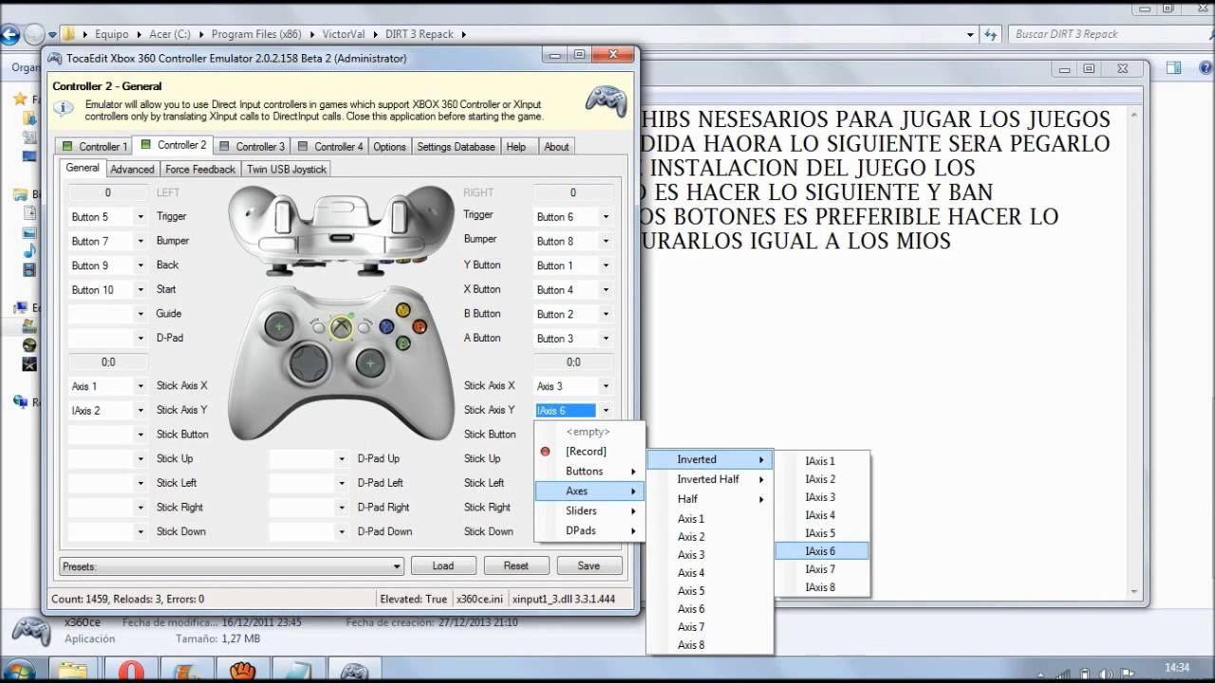Open the About tab
The width and height of the screenshot is (1215, 683).
556,146
